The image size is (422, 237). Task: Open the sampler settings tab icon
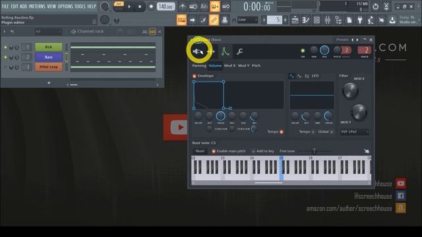pos(198,51)
